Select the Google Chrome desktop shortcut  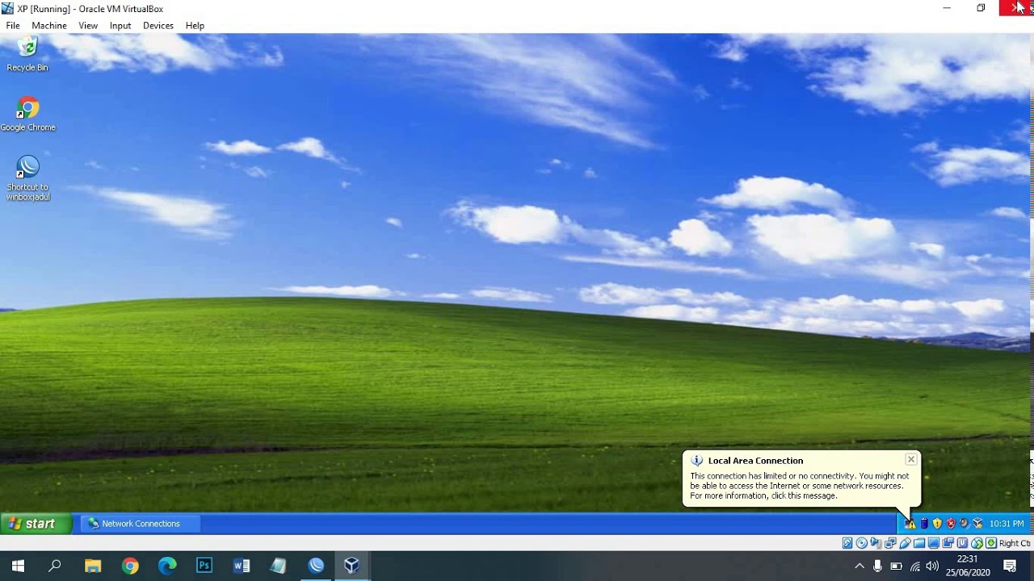[27, 114]
